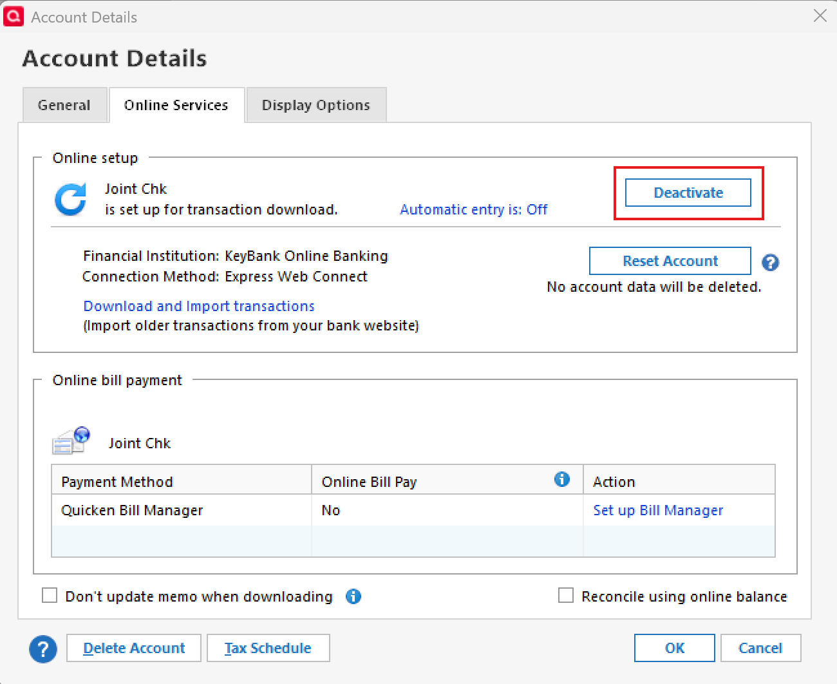Screen dimensions: 837x684
Task: Close the Account Details dialog
Action: (820, 16)
